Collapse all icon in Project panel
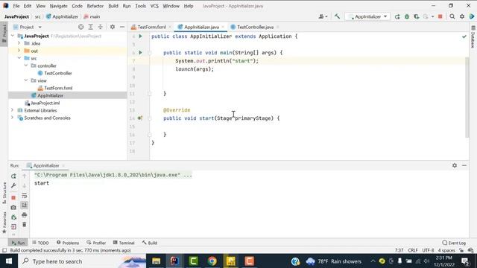This screenshot has height=268, width=477. tap(101, 27)
